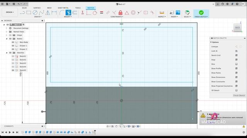Screen dimensions: 247x138
Task: Switch to the SHEET METAL tab
Action: [x=63, y=8]
